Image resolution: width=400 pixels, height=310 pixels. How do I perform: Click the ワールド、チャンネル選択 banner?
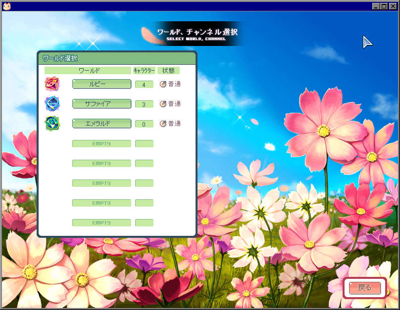tap(198, 34)
